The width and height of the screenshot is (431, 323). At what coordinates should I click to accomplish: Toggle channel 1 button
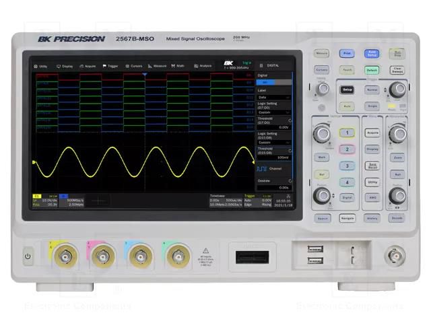[347, 133]
